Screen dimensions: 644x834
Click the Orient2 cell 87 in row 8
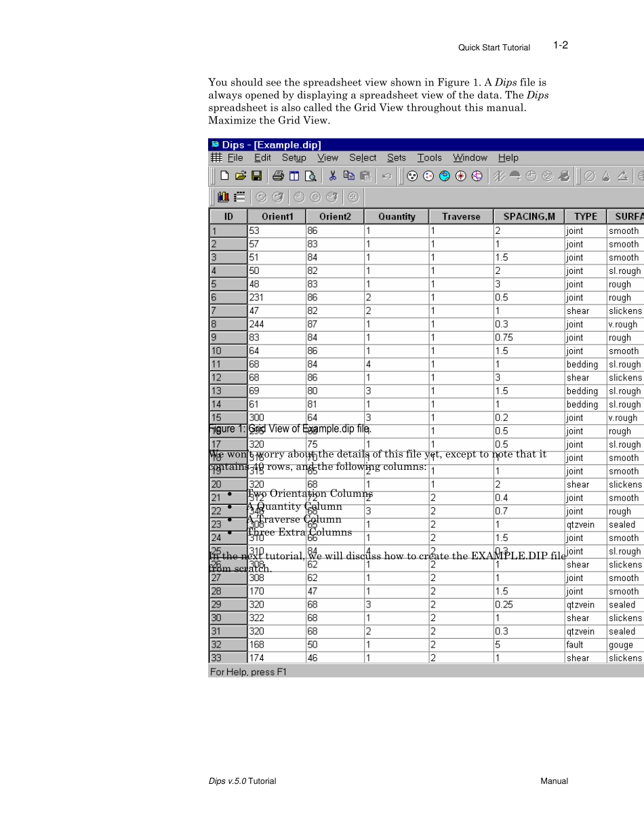coord(335,325)
